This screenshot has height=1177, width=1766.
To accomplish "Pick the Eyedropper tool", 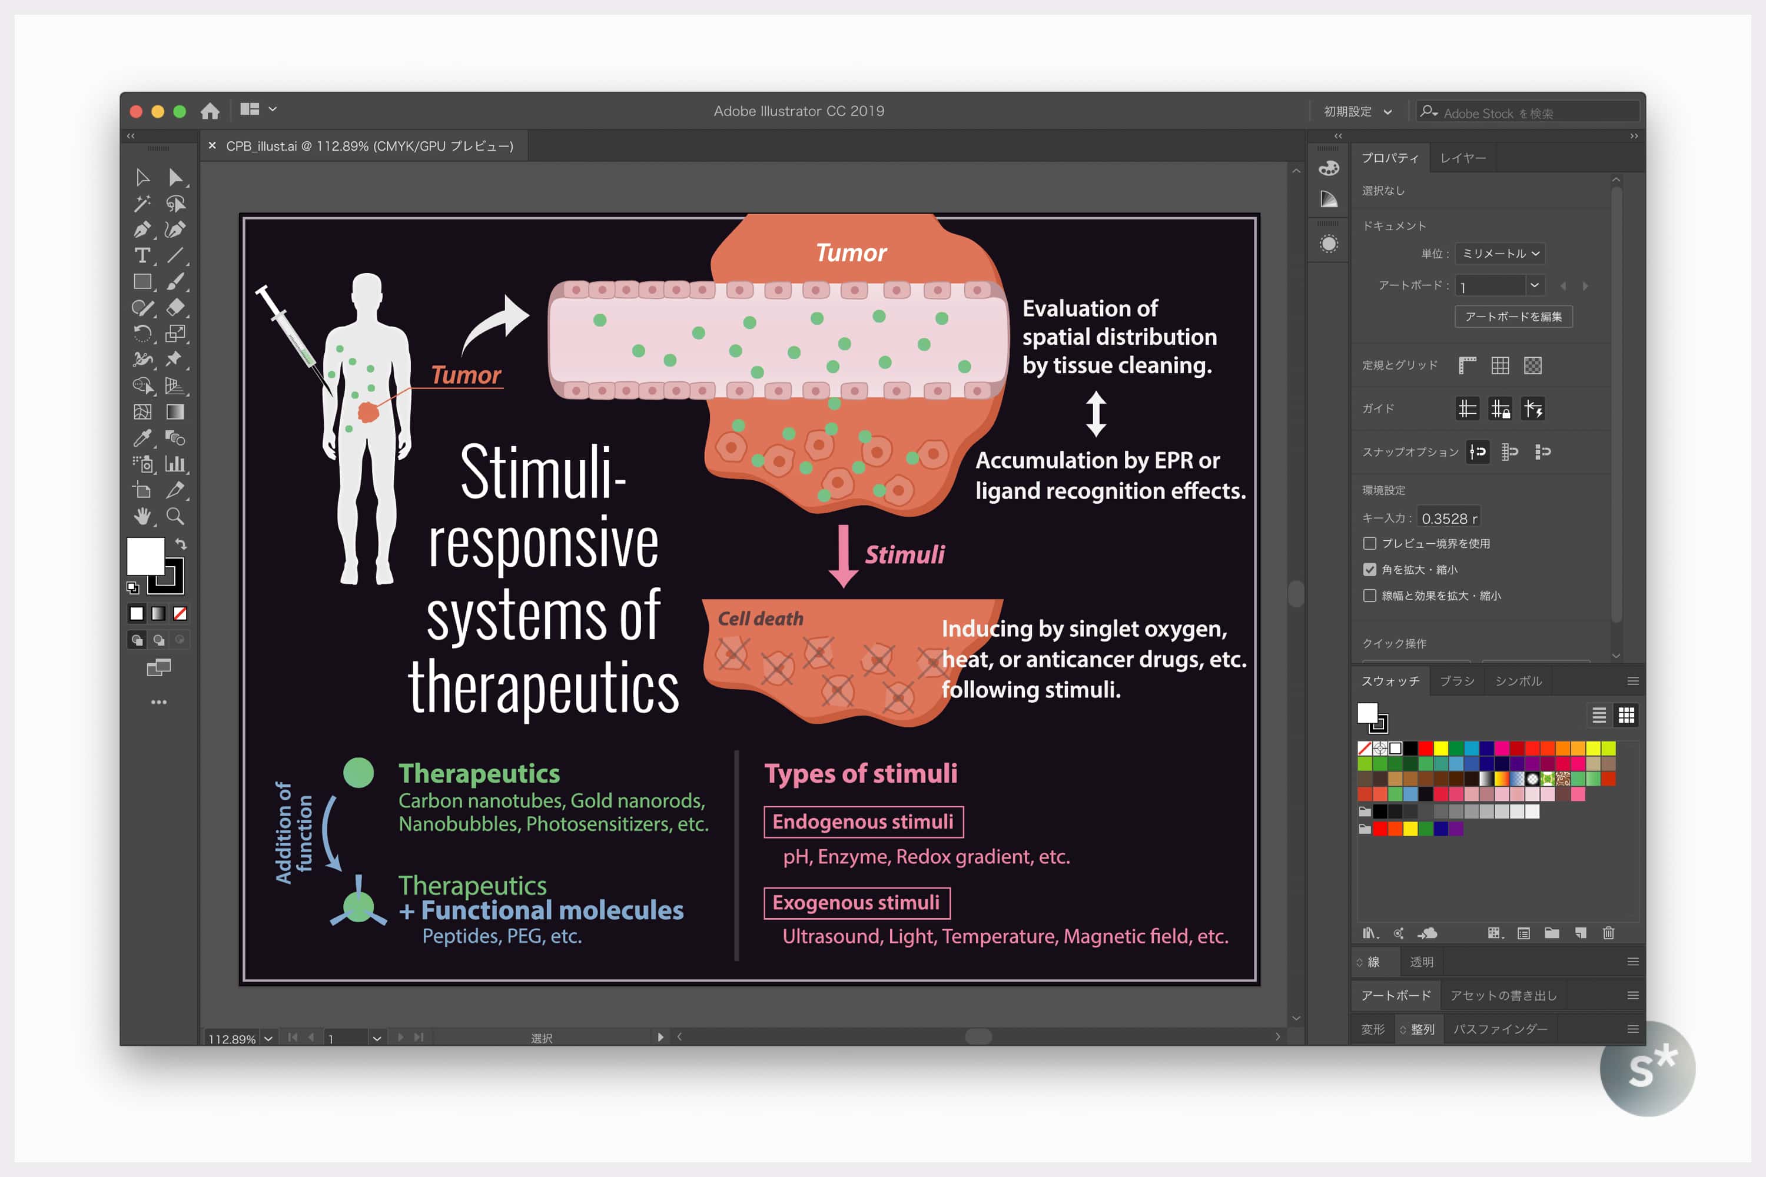I will pos(142,438).
